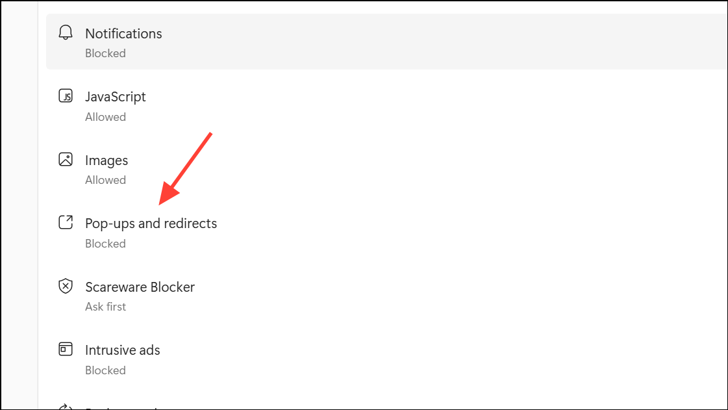
Task: Select the Images permission label
Action: tap(107, 160)
